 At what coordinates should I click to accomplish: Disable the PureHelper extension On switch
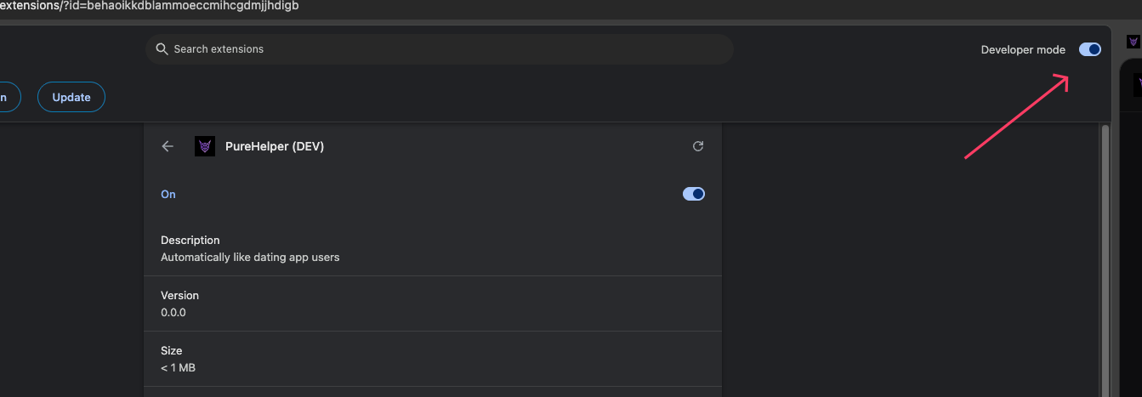coord(694,194)
